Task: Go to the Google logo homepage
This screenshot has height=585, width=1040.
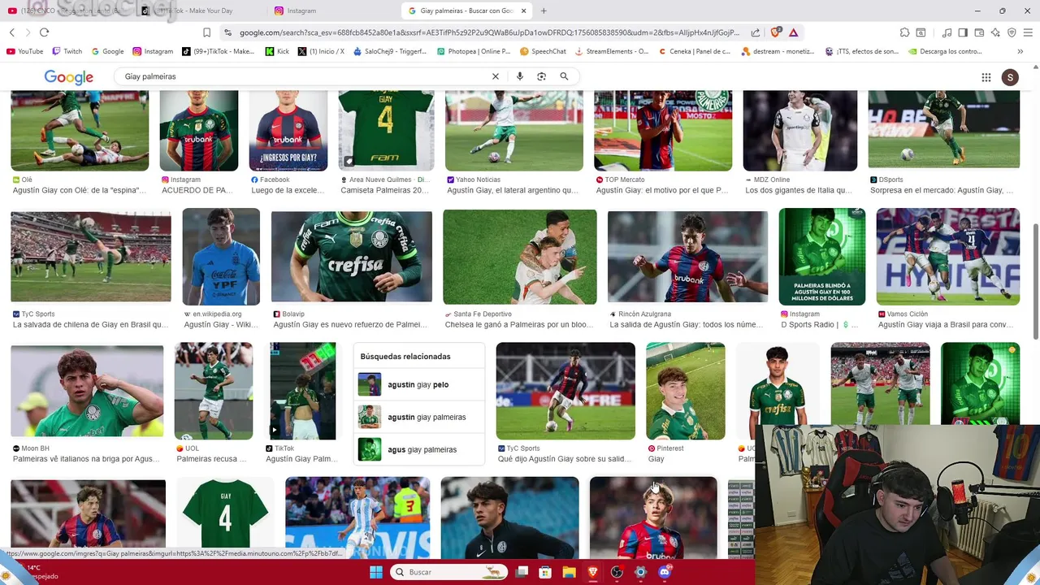Action: coord(68,77)
